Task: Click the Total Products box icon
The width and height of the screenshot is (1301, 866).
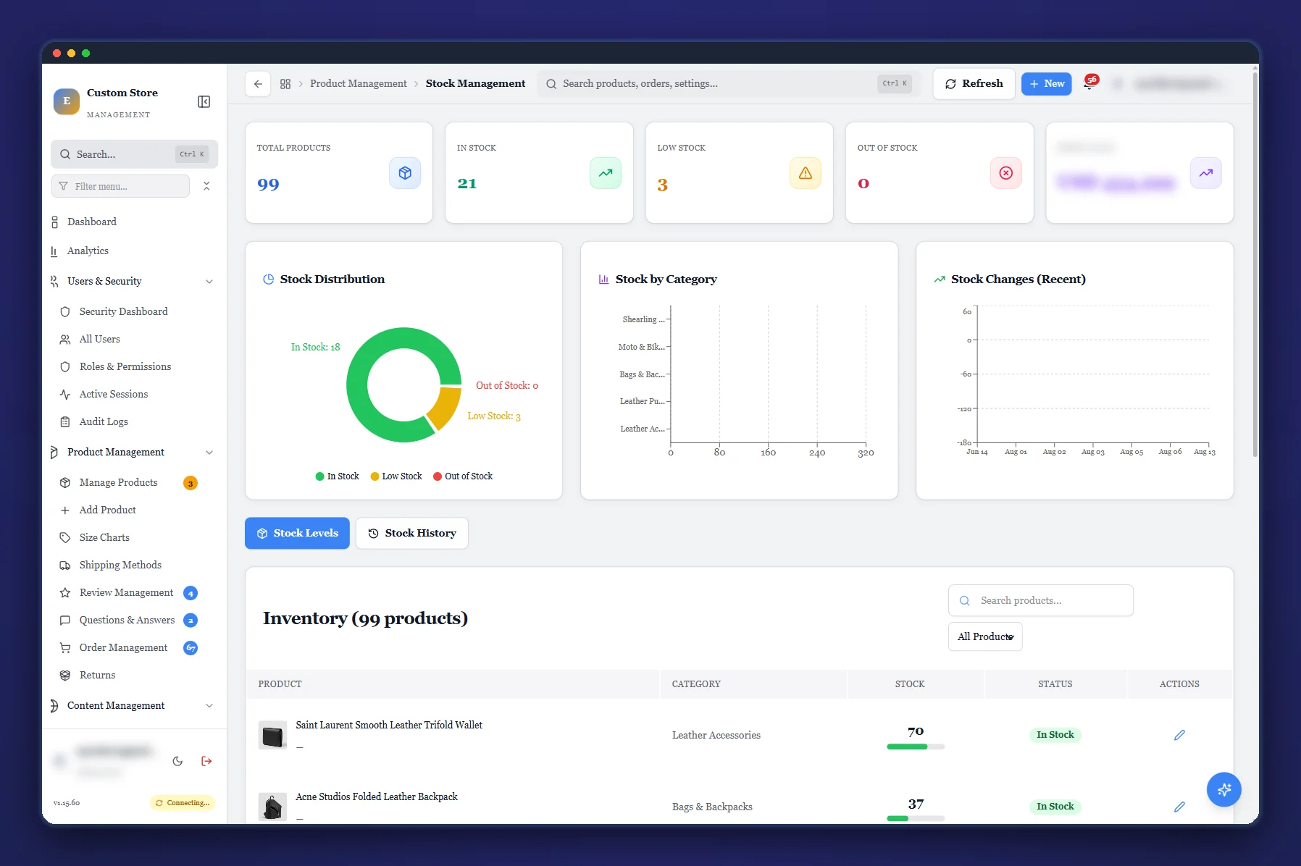Action: pyautogui.click(x=405, y=173)
